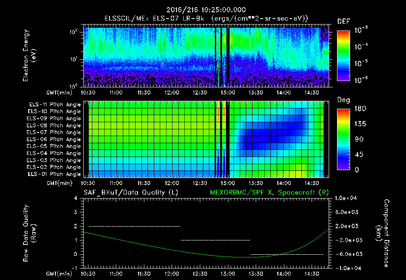Select the timestamp title 2016/216 10:25:00.000
Image resolution: width=406 pixels, height=280 pixels.
(x=206, y=10)
